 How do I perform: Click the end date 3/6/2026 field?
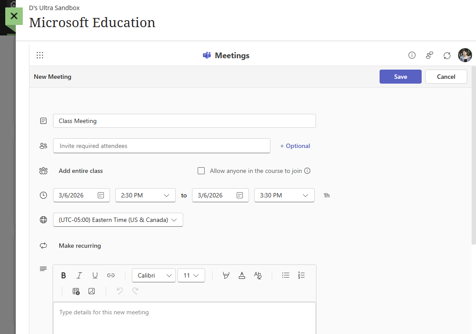(220, 196)
